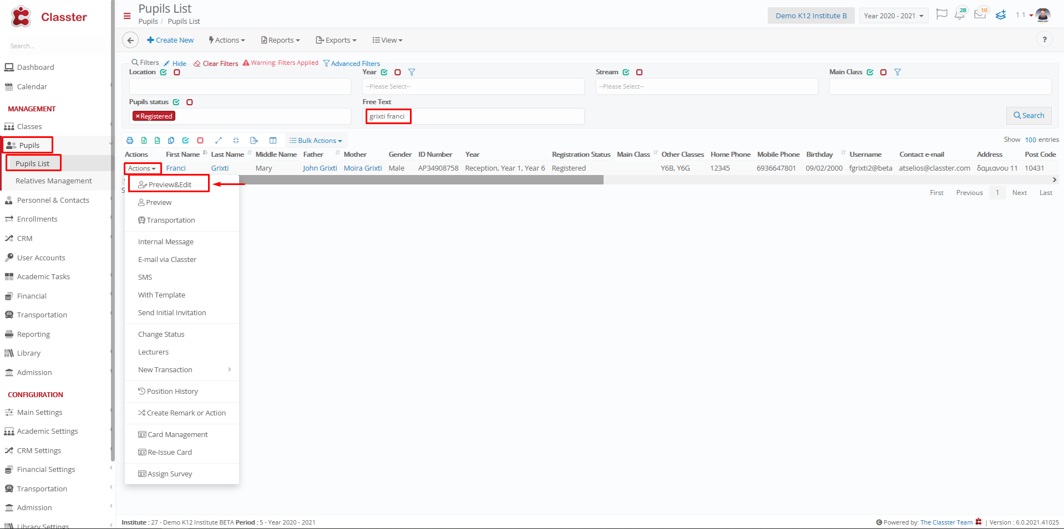Expand the New Transaction submenu
Image resolution: width=1064 pixels, height=529 pixels.
182,369
